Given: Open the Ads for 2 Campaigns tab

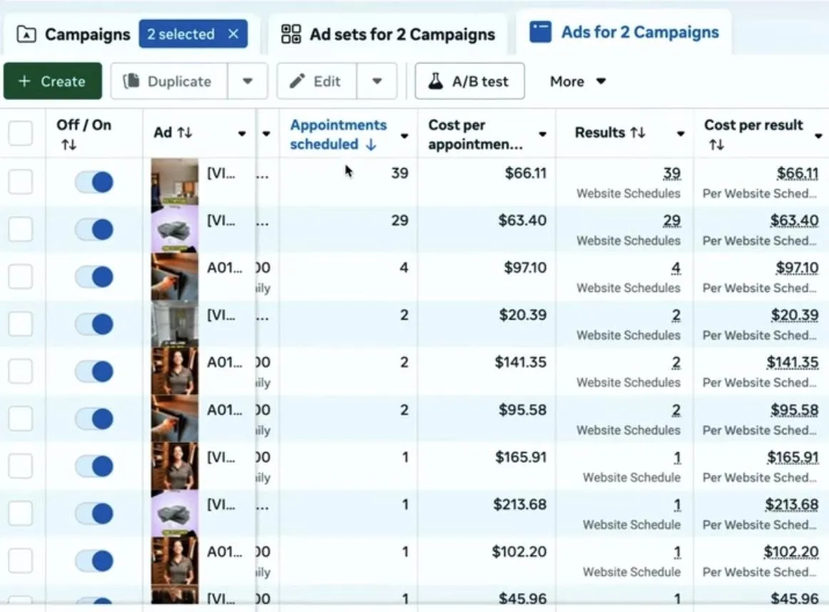Looking at the screenshot, I should 624,33.
